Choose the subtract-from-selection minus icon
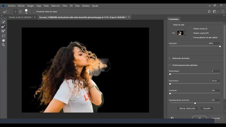Screen dimensions: 226x127 tap(20, 12)
